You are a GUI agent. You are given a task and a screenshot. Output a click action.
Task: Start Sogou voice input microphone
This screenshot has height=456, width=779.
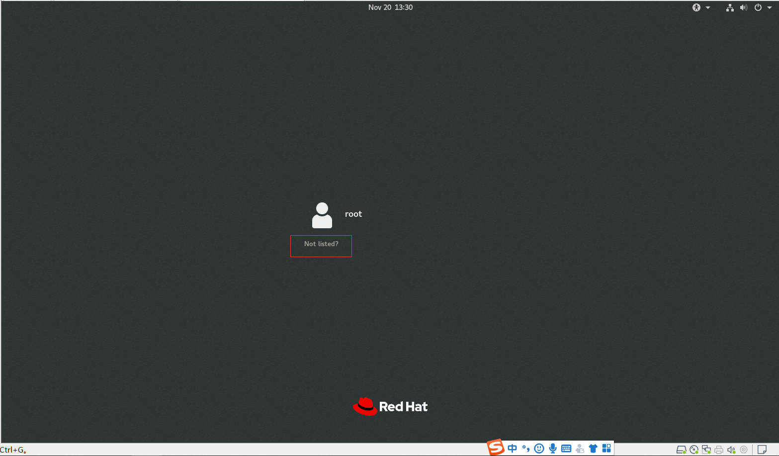pos(553,449)
